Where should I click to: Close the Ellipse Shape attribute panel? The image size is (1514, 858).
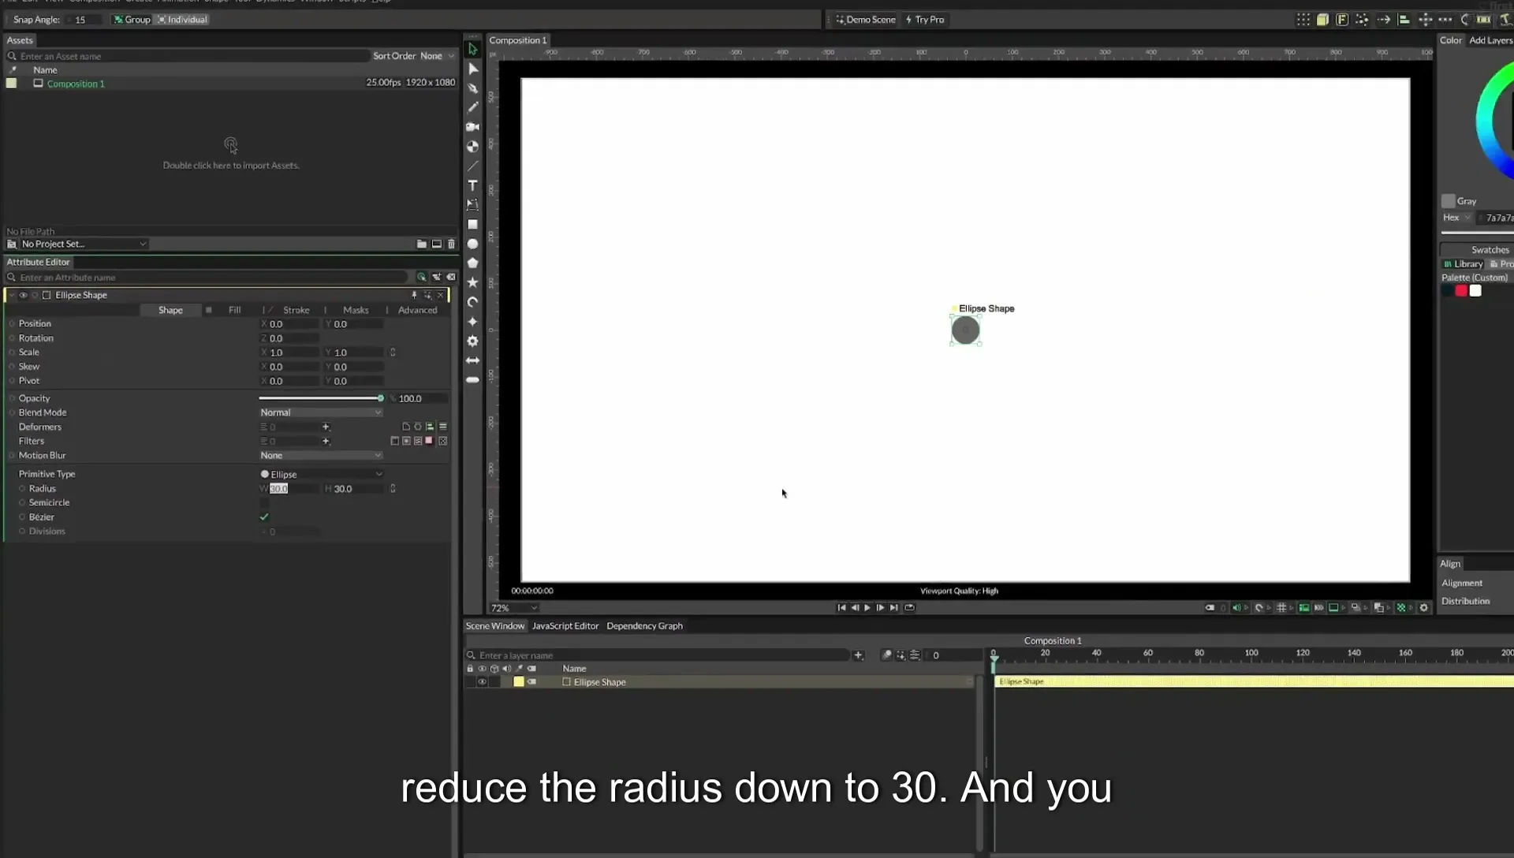pos(440,295)
